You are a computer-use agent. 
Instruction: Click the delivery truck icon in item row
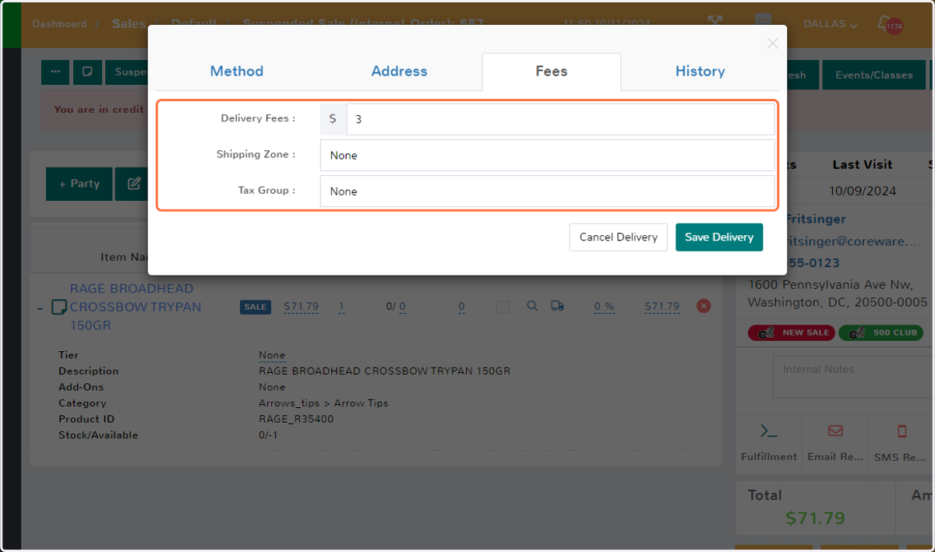tap(557, 306)
